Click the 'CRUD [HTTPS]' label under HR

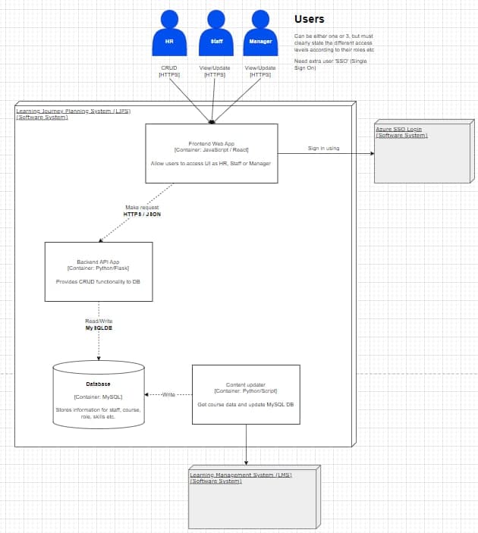pos(169,71)
